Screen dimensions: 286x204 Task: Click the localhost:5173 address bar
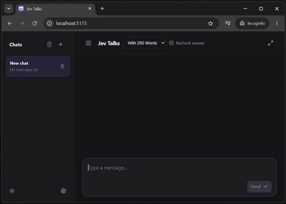coord(131,23)
